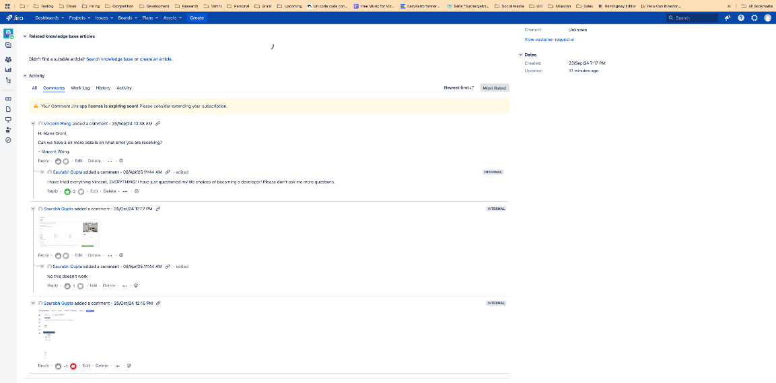Switch to the Work Log tab
Viewport: 776px width, 383px height.
80,88
